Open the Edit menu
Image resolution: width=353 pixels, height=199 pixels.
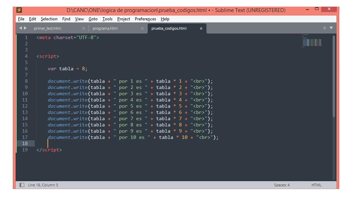[33, 19]
